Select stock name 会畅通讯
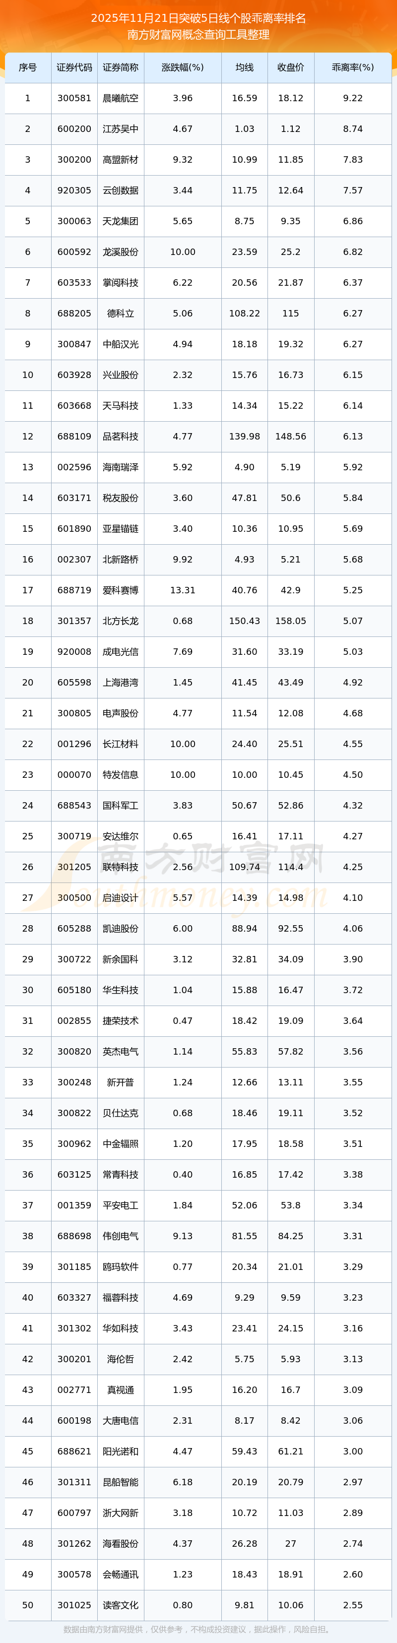 121,1575
